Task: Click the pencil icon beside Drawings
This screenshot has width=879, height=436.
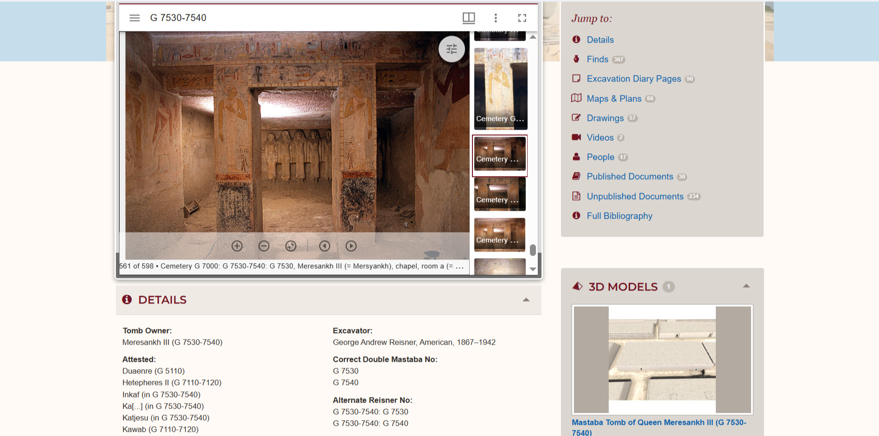Action: click(576, 118)
